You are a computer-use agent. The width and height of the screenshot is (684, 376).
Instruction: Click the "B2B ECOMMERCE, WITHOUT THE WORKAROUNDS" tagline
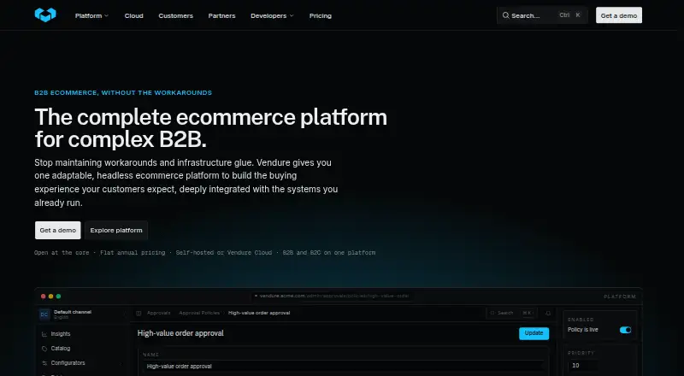click(x=123, y=93)
